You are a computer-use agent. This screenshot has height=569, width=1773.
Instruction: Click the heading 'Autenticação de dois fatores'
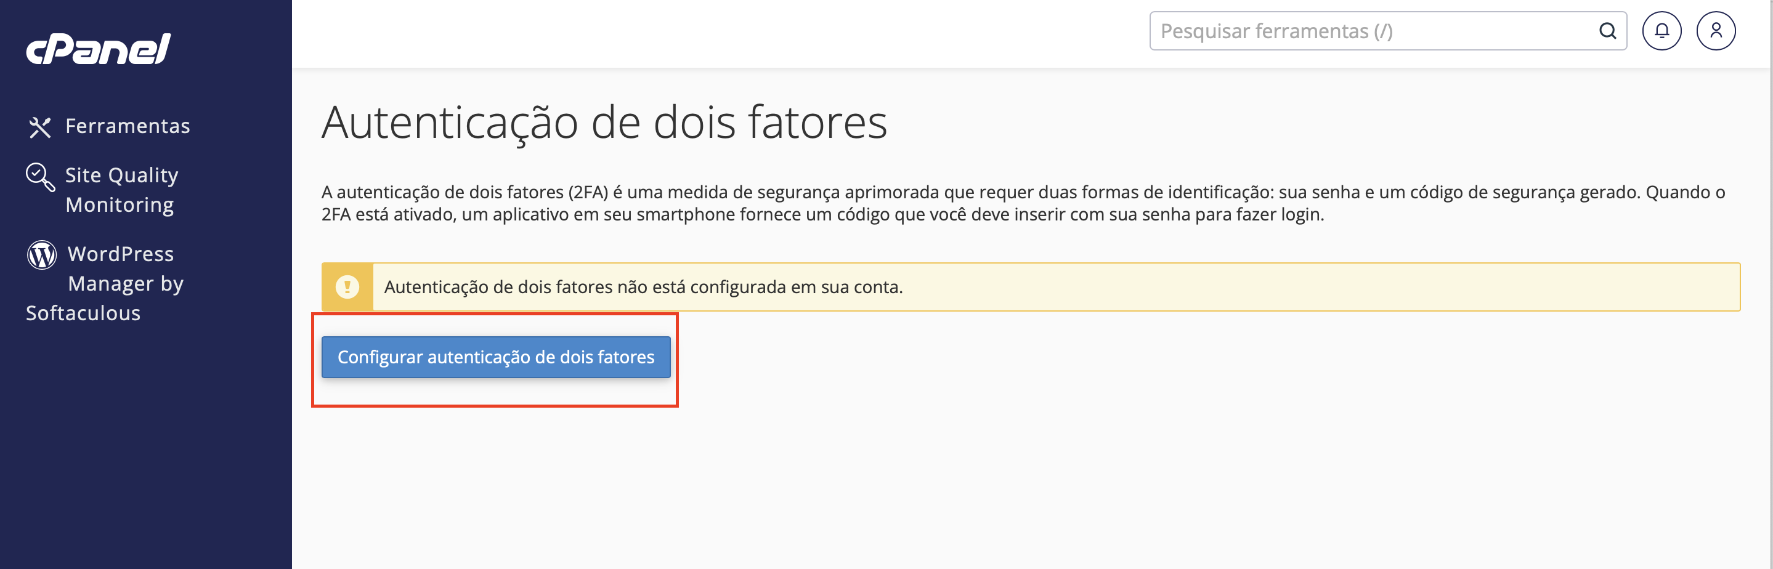point(604,123)
